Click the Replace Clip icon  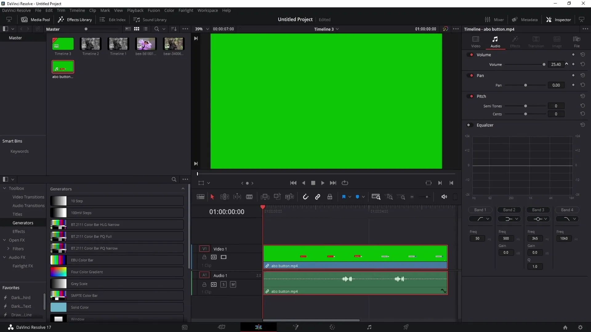click(x=290, y=197)
